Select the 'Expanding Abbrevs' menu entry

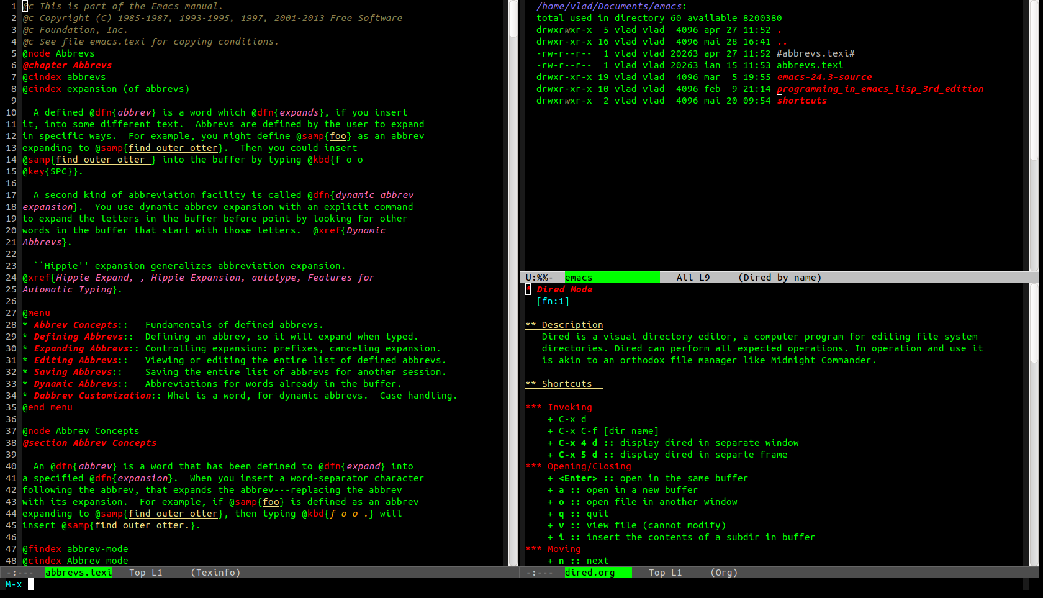tap(81, 348)
